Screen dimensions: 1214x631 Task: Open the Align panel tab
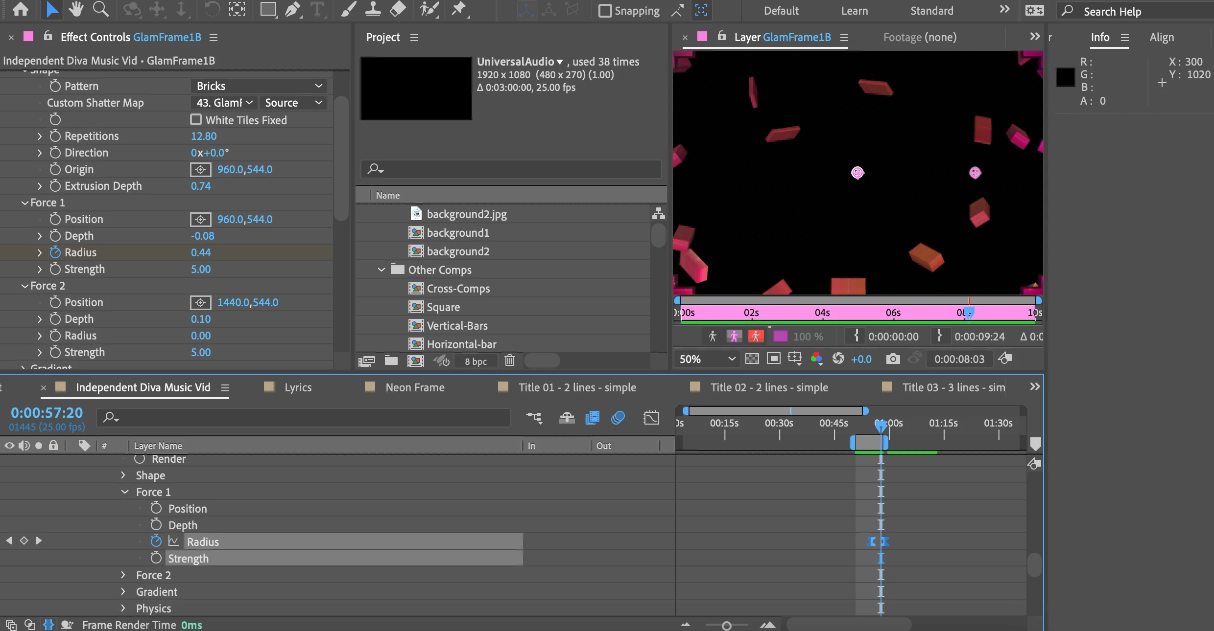(1161, 38)
